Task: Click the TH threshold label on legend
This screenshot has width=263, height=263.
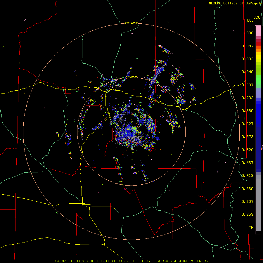Action: tap(251, 228)
